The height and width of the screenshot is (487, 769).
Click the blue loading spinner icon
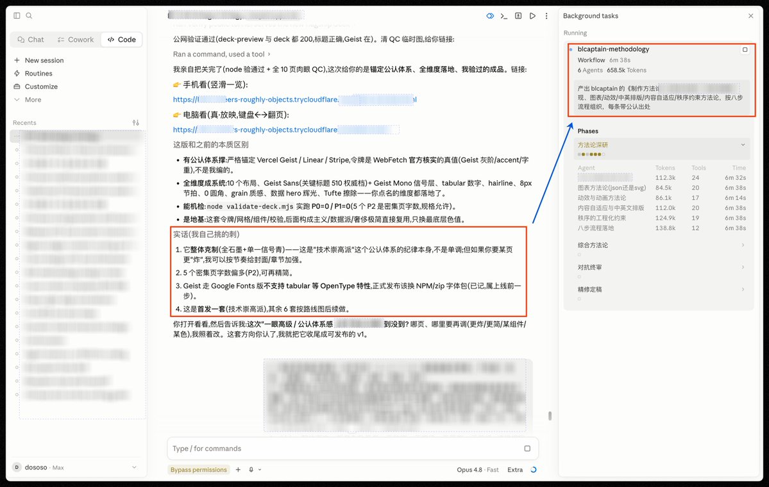(534, 470)
